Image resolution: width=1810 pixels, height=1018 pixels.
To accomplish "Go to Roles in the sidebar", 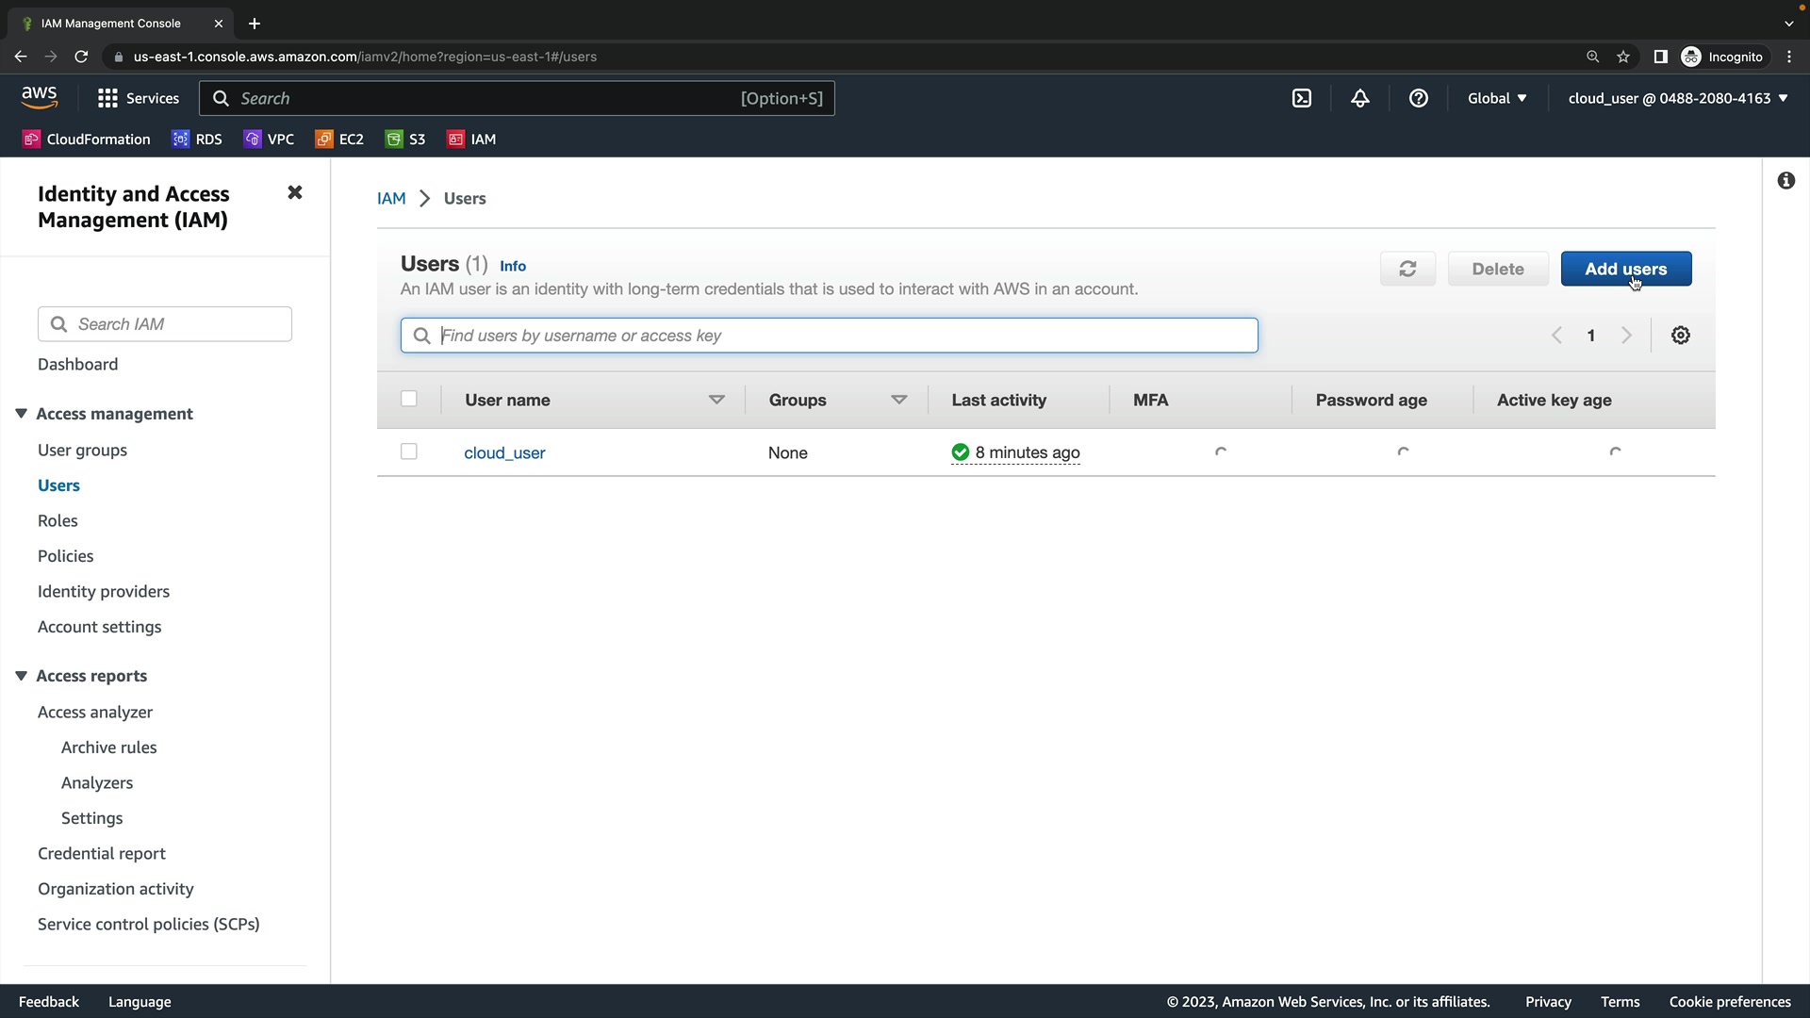I will pos(58,520).
